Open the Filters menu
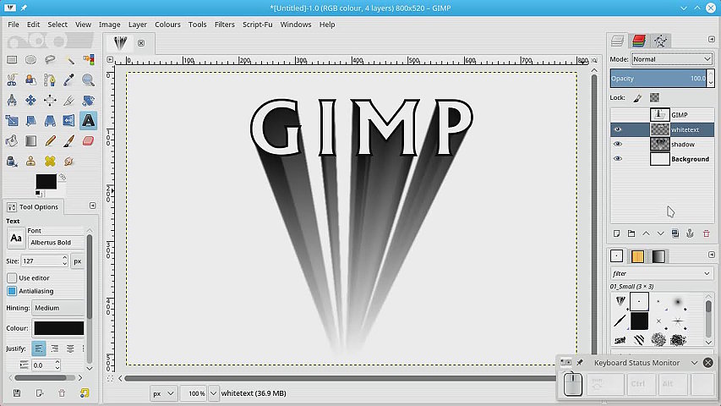721x406 pixels. [224, 25]
